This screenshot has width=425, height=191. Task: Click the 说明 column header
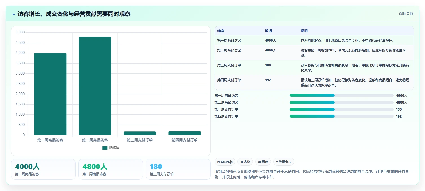tap(304, 31)
